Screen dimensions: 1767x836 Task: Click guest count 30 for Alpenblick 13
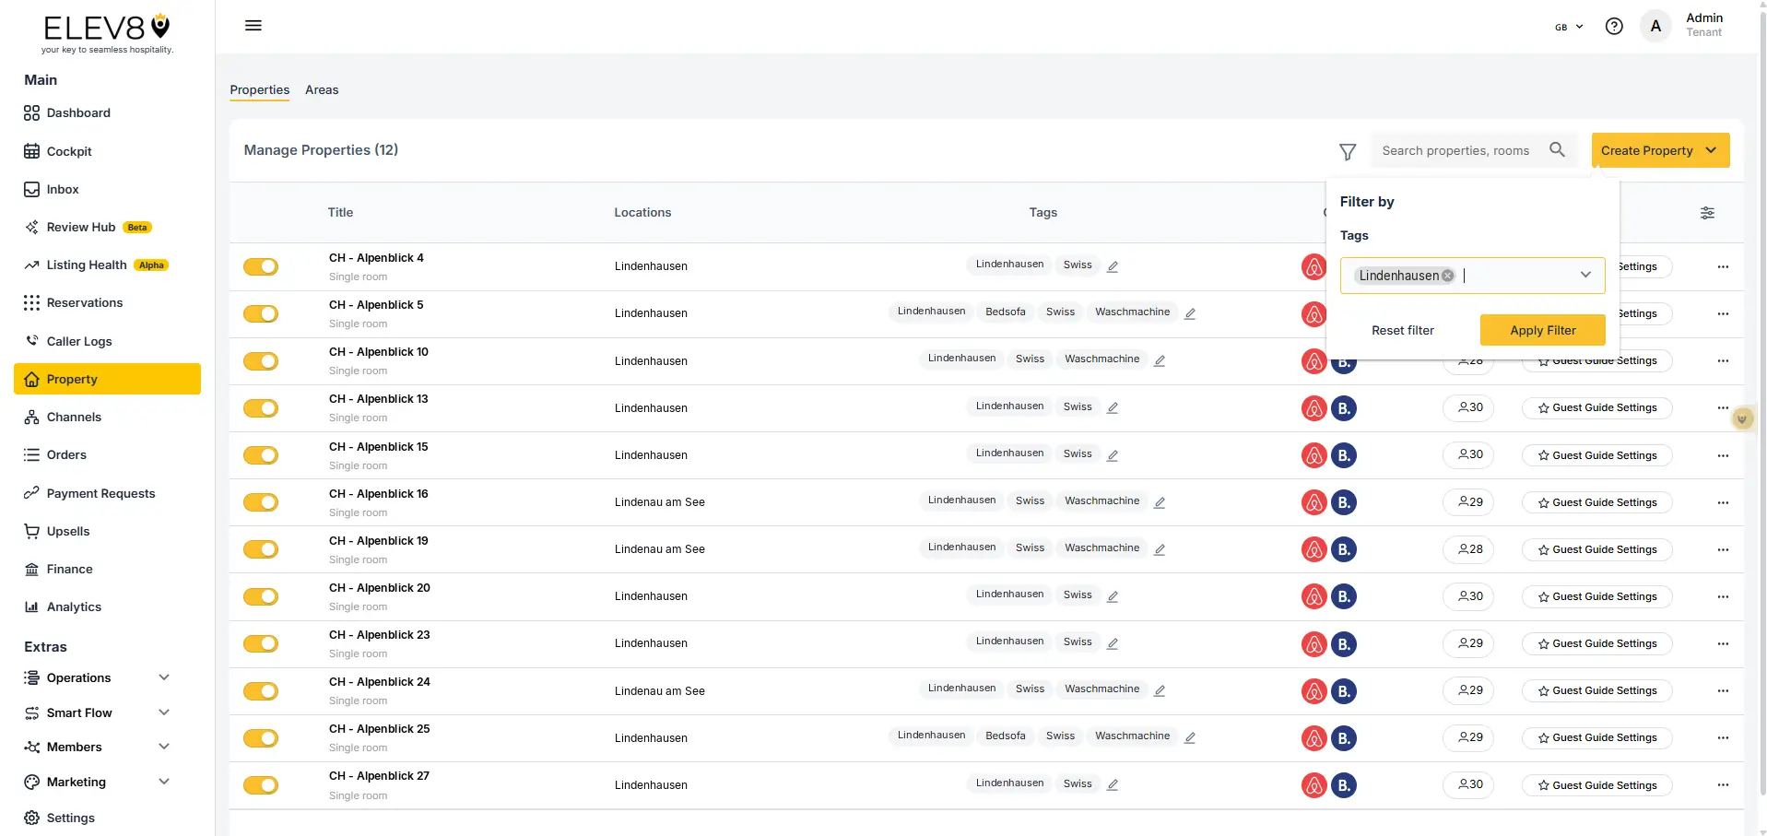1468,407
